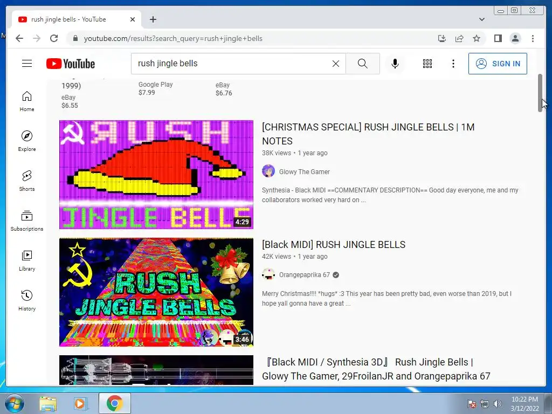
Task: Open a new tab with plus button
Action: coord(153,19)
